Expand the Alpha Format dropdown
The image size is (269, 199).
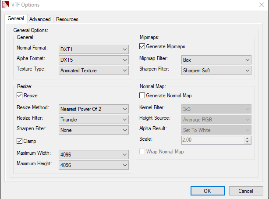click(94, 60)
